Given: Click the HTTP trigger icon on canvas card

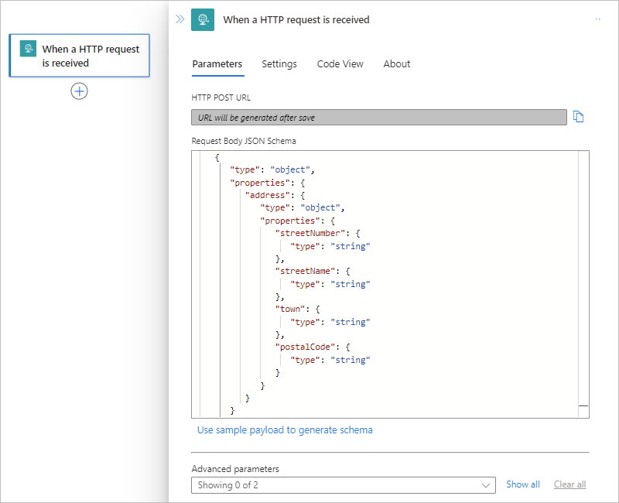Looking at the screenshot, I should pos(28,49).
